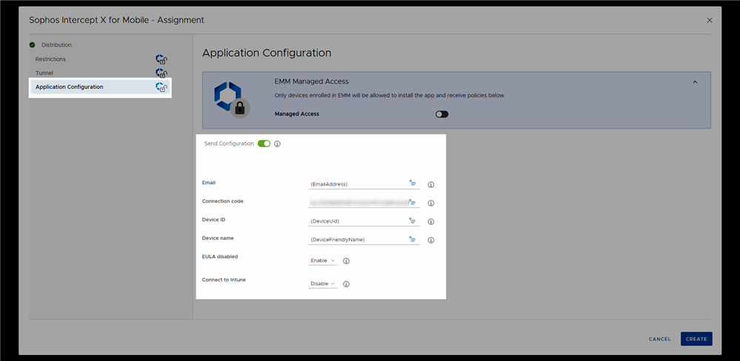The width and height of the screenshot is (740, 361).
Task: Open the Connect to Intune dropdown
Action: coord(322,284)
